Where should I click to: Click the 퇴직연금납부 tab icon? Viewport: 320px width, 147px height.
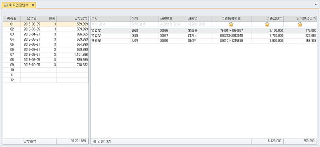tap(6, 5)
